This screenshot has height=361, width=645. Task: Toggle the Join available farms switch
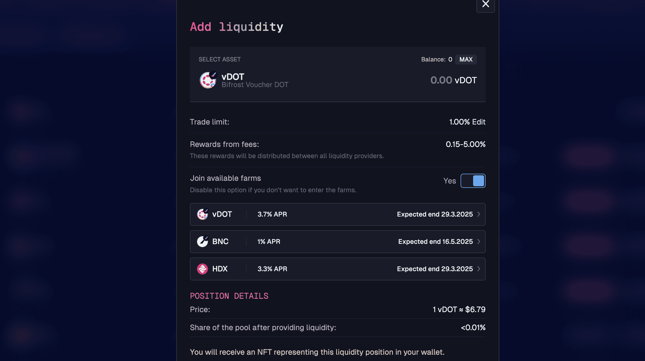click(473, 181)
